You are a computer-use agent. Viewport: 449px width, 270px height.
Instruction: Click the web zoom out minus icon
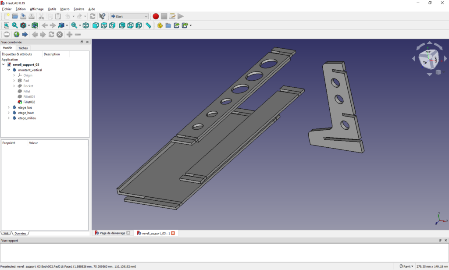(x=78, y=34)
